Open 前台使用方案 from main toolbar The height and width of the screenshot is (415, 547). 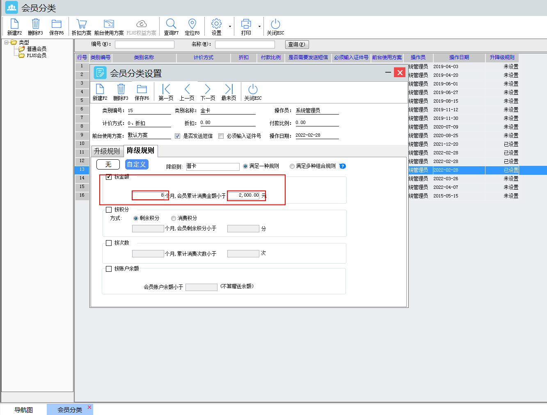[x=109, y=24]
